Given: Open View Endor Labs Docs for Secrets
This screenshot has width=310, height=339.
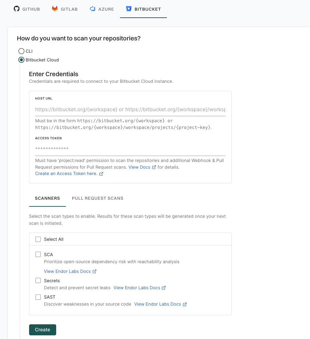Looking at the screenshot, I should pos(137,288).
